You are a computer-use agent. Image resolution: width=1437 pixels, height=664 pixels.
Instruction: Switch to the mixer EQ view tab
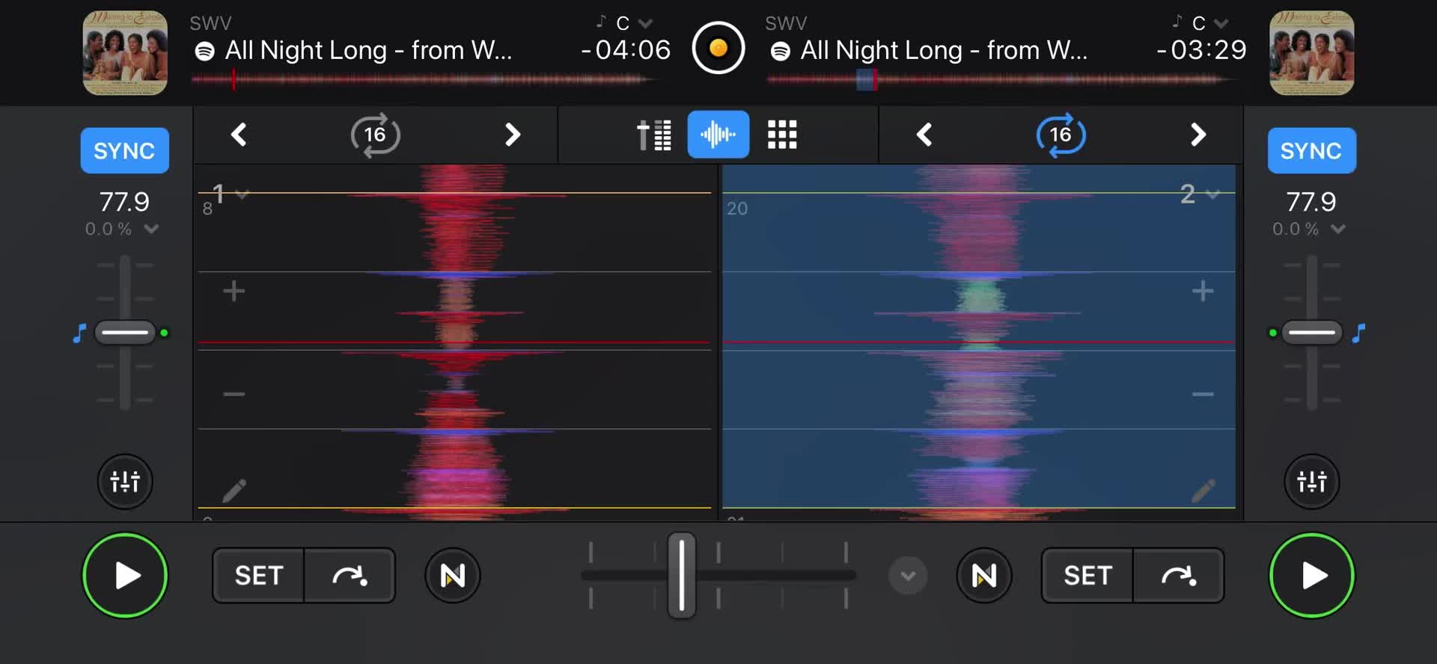(653, 135)
